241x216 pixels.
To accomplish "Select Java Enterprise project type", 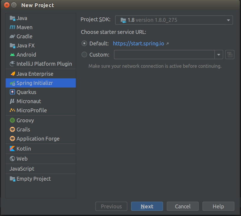I will 35,74.
